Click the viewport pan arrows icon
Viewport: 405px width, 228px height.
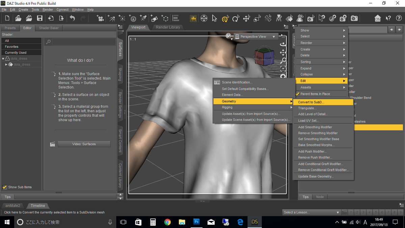283,52
